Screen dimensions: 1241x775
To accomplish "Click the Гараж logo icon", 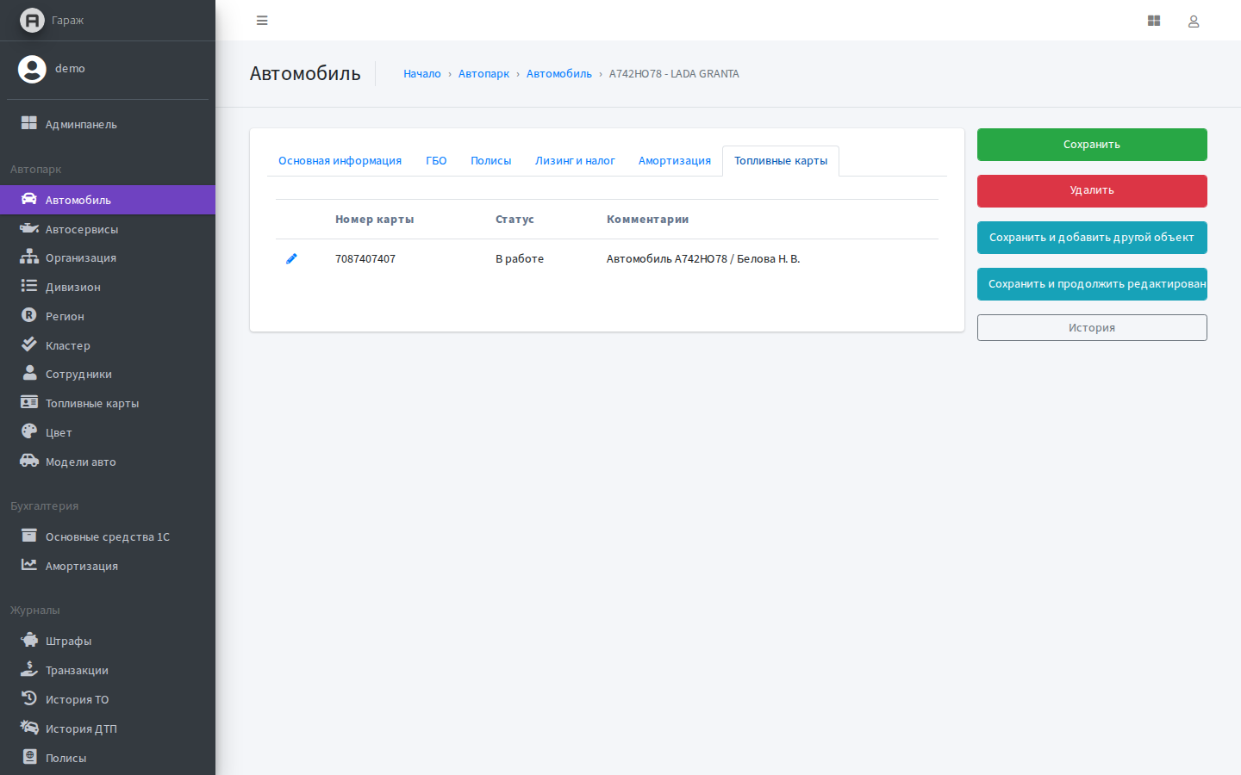I will (32, 20).
